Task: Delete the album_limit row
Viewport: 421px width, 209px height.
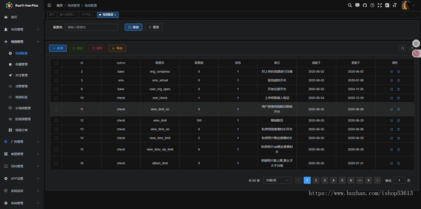Action: click(399, 163)
